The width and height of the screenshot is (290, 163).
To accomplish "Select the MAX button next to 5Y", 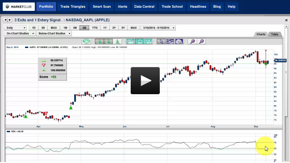I will 133,28.
